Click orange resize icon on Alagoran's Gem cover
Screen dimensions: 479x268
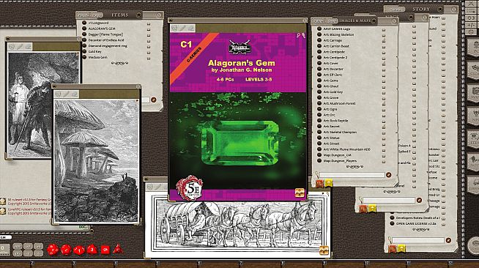[x=300, y=193]
